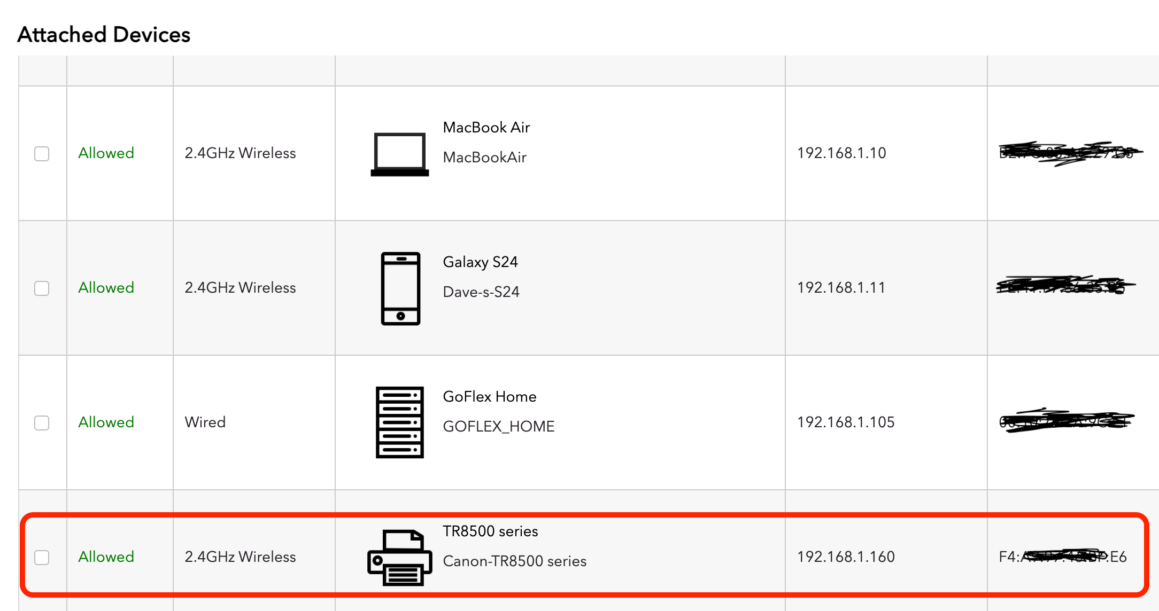Click IP address 192.168.1.160
This screenshot has width=1159, height=611.
[x=846, y=557]
